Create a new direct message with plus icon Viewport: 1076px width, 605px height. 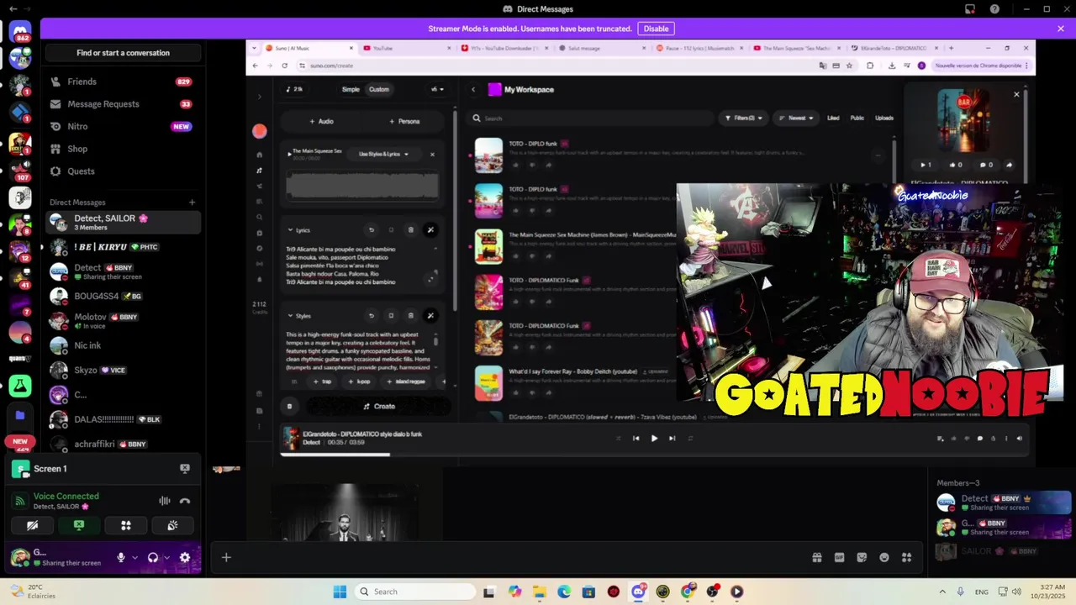(x=192, y=203)
